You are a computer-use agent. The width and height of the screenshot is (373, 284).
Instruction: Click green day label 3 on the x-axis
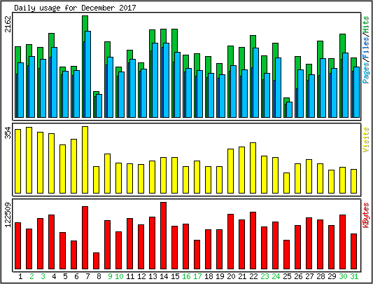(x=43, y=276)
